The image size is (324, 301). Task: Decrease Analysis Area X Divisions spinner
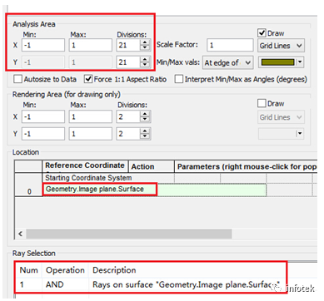(145, 48)
